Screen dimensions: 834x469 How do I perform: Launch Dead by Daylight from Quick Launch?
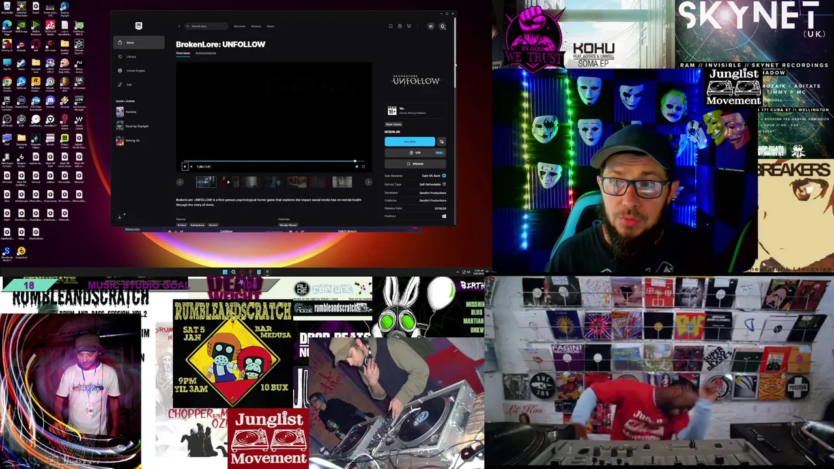132,126
